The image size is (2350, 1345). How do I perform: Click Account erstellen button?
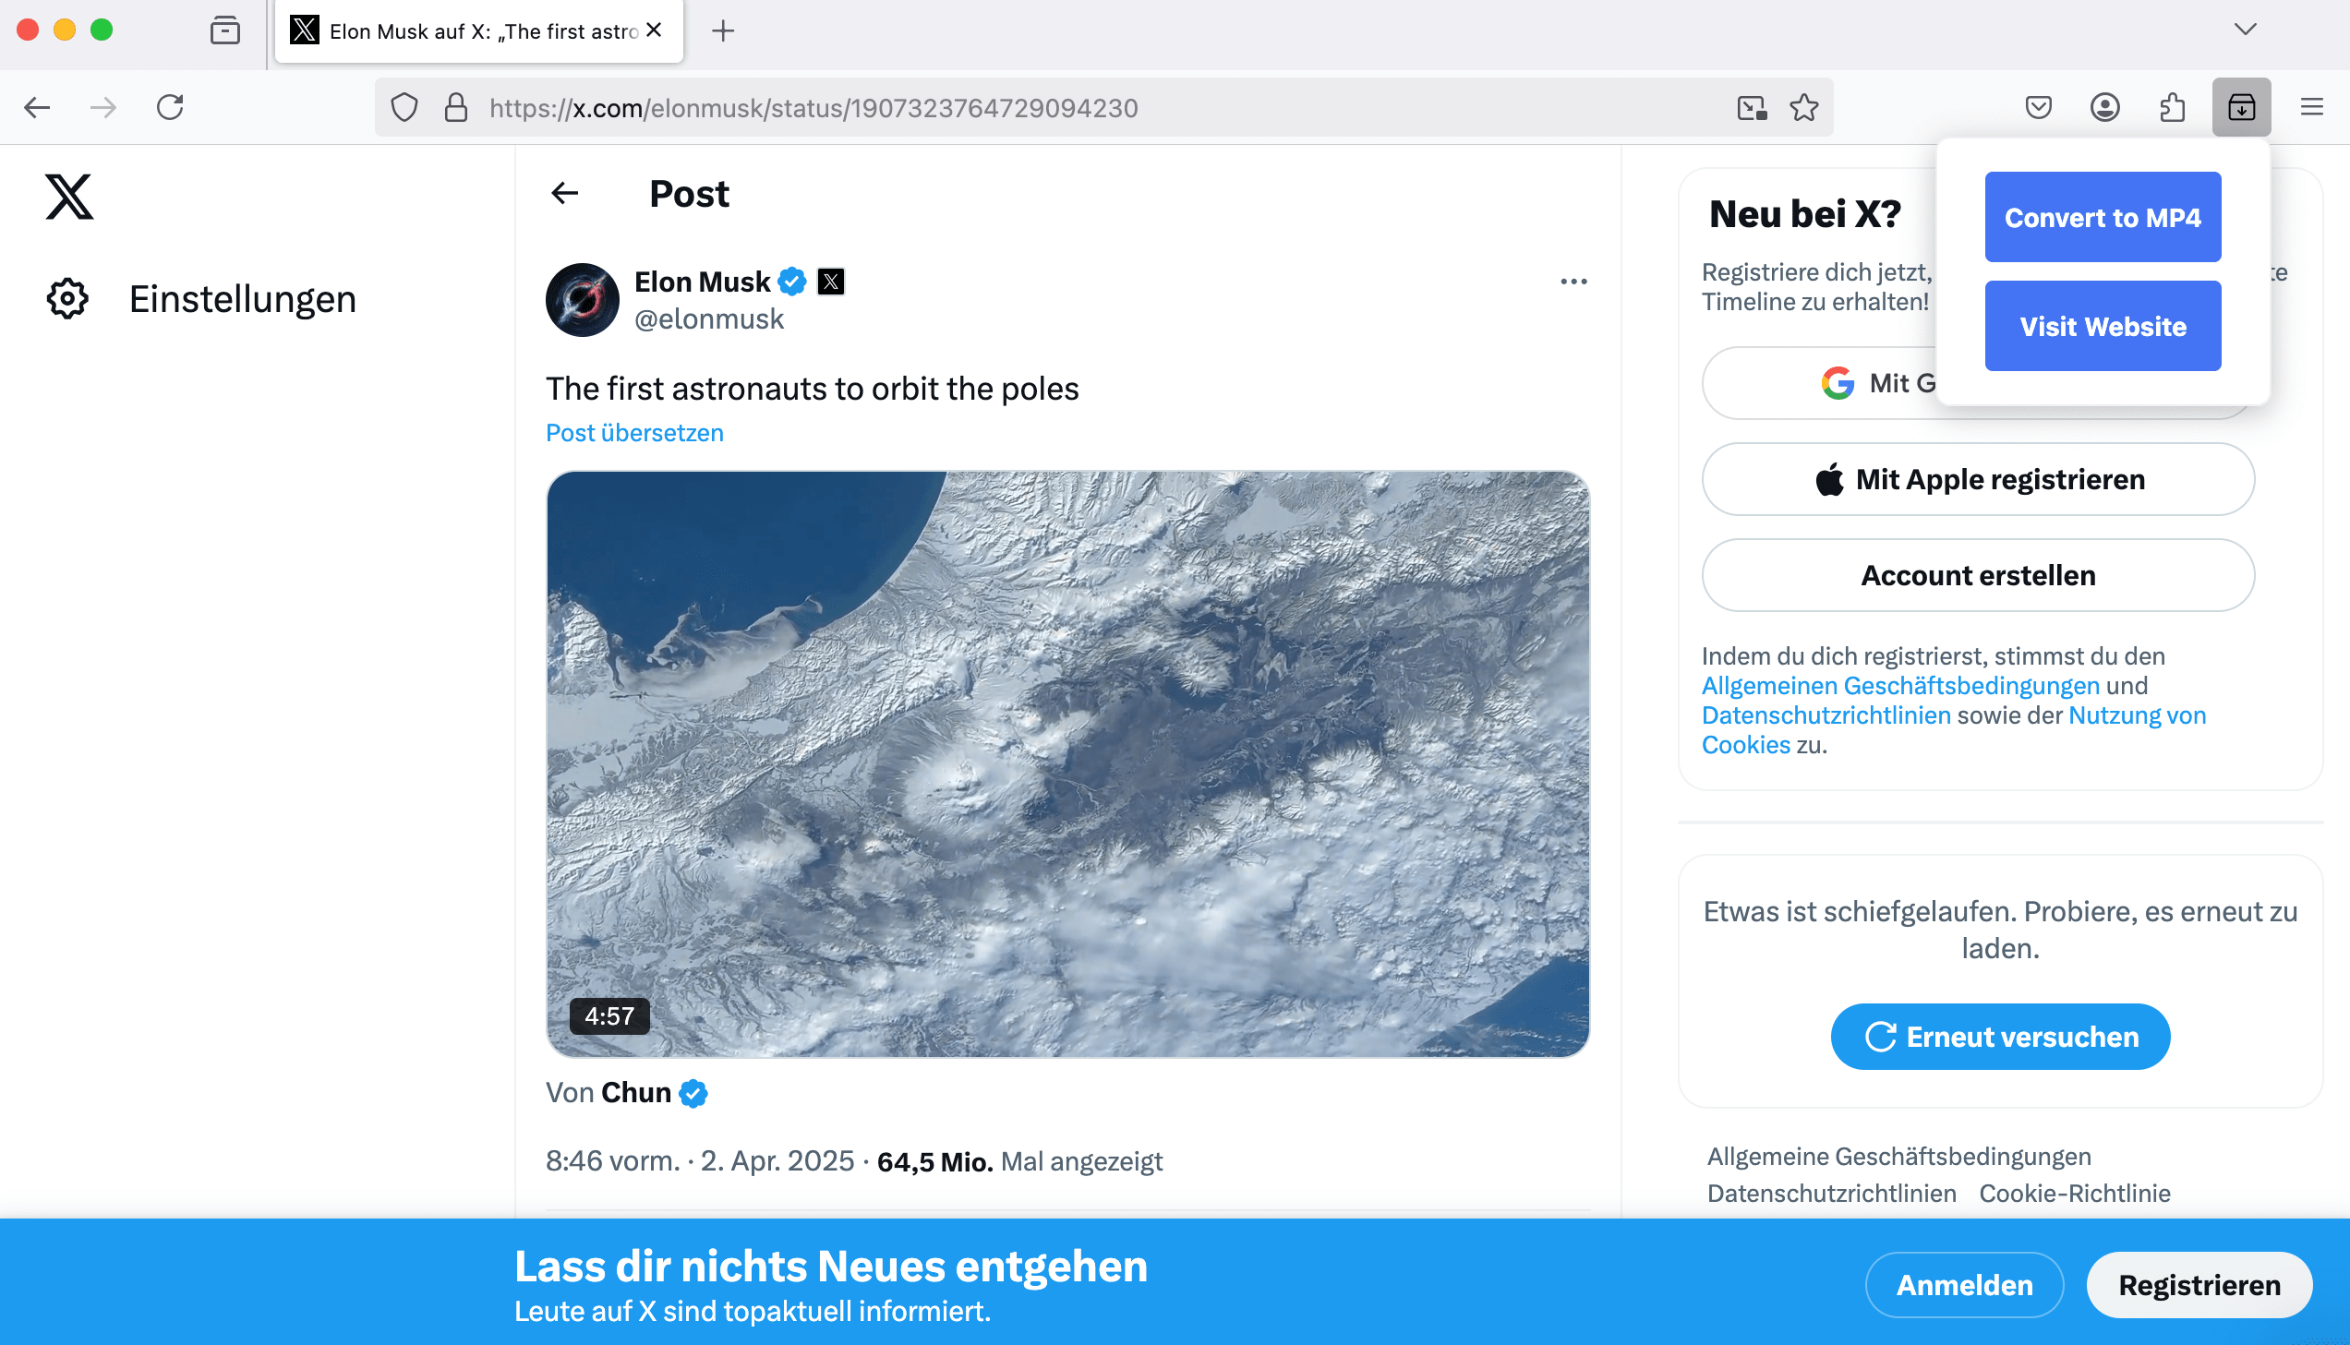coord(1978,575)
